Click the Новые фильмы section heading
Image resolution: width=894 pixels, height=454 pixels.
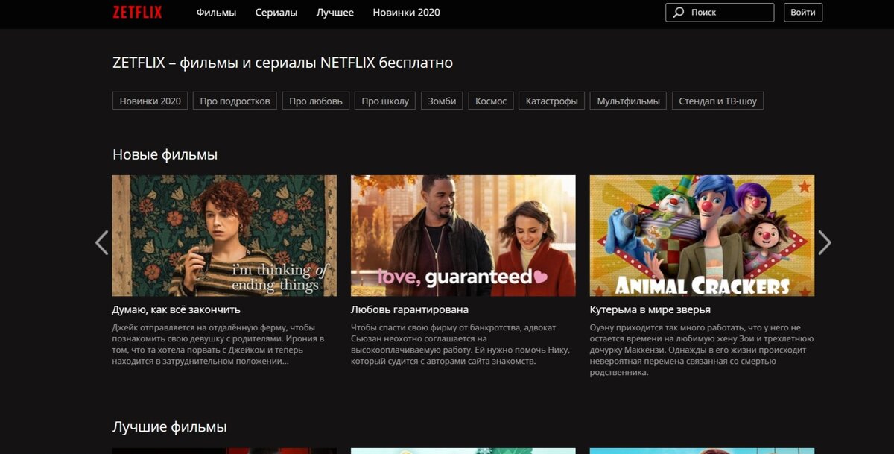(165, 155)
